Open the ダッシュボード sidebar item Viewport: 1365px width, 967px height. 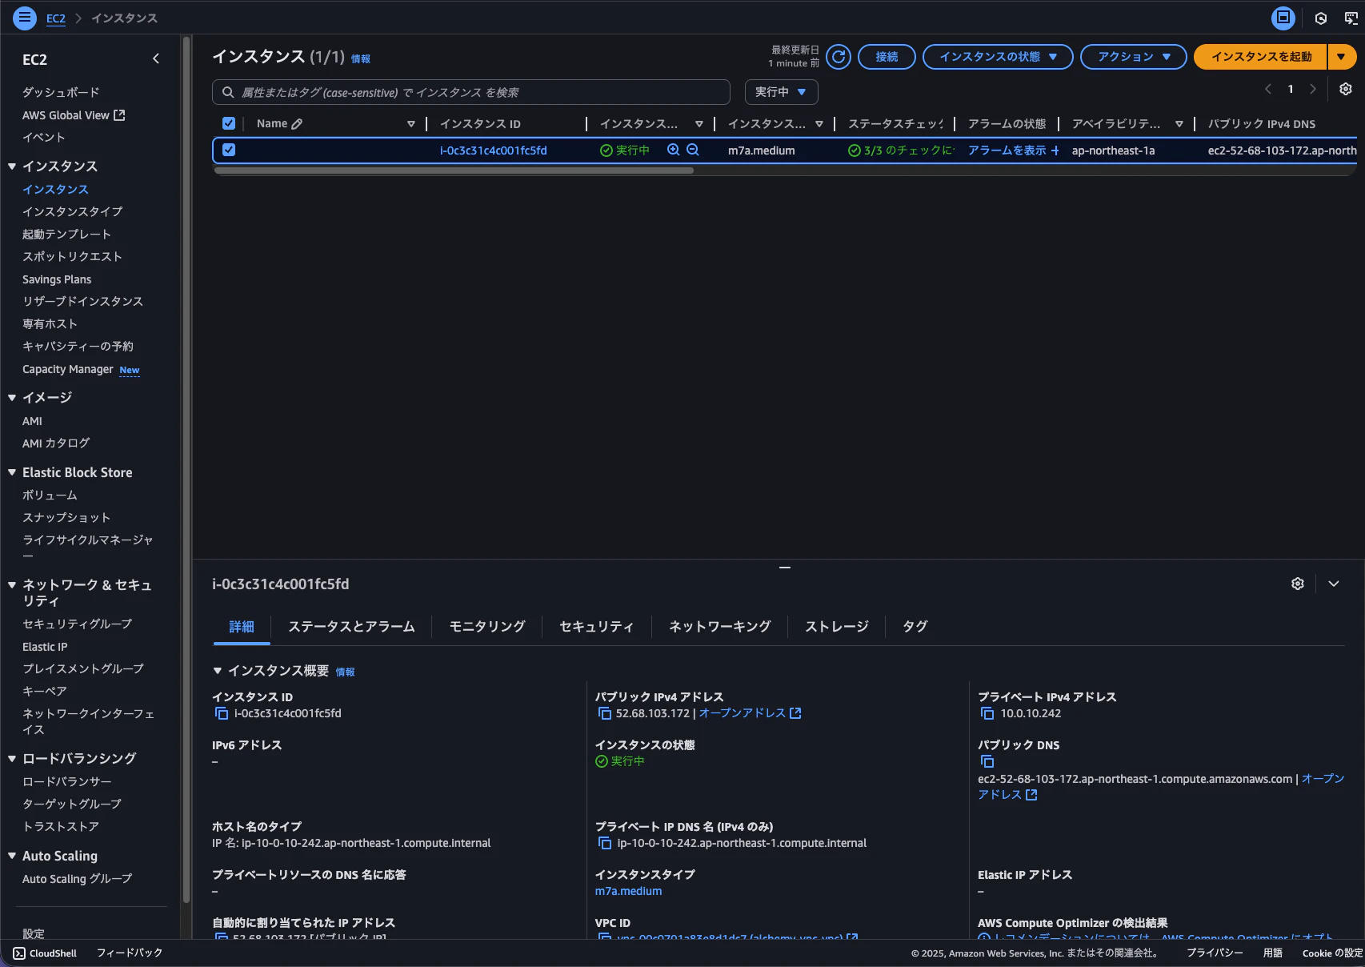(61, 92)
